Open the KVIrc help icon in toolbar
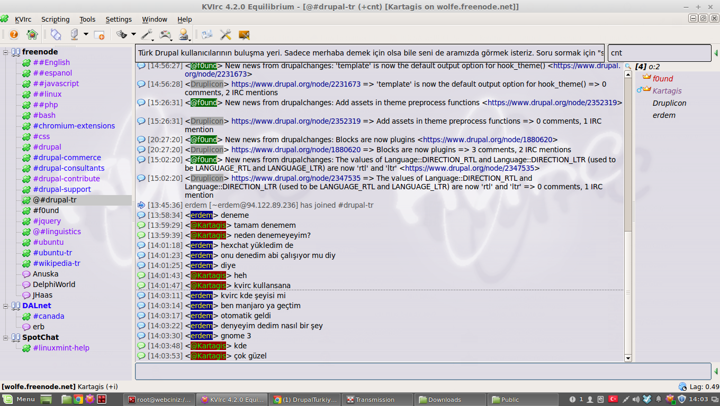The image size is (720, 406). tap(14, 35)
